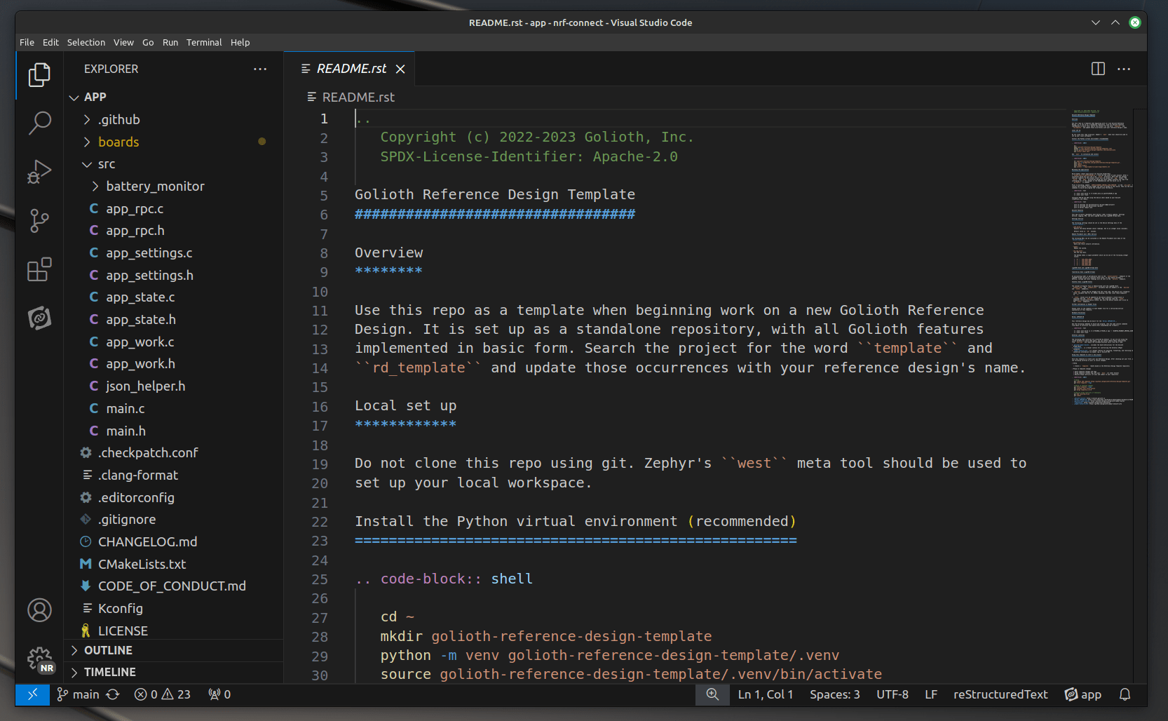
Task: Collapse the src folder
Action: click(174, 163)
